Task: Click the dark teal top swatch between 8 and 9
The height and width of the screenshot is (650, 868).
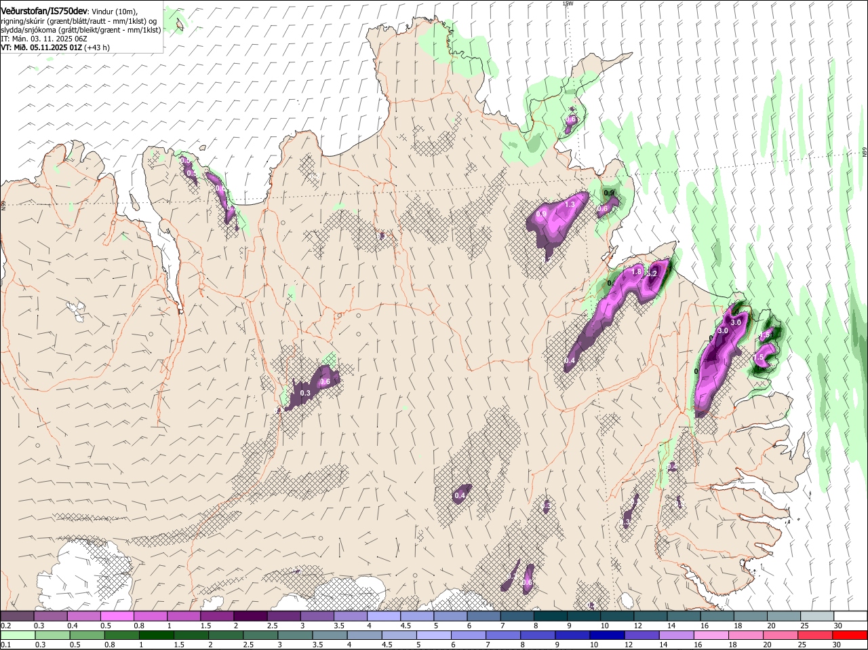Action: point(550,615)
